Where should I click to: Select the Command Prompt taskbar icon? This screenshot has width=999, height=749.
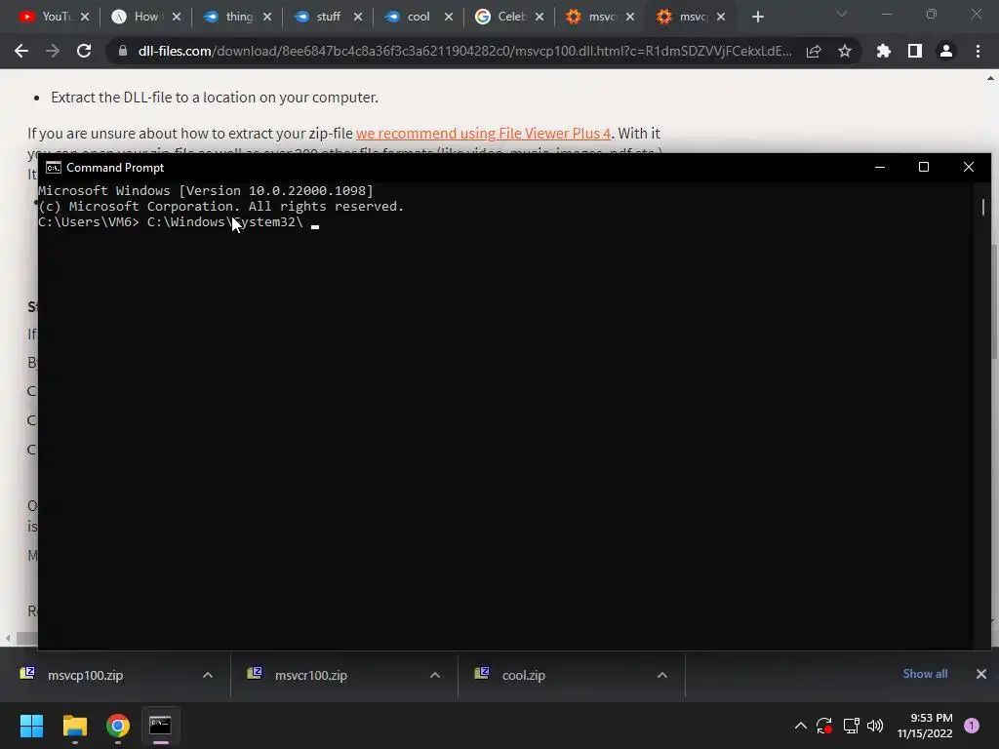point(160,726)
